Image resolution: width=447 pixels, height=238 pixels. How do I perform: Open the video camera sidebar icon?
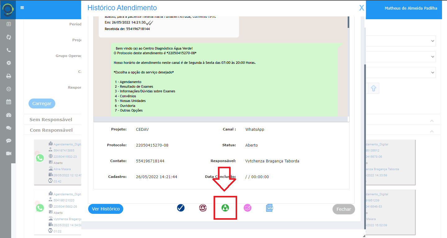click(x=9, y=153)
